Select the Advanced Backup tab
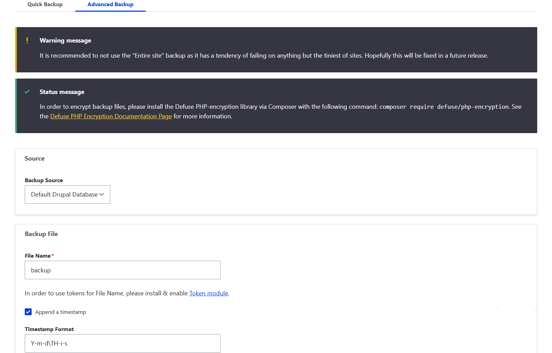 point(110,4)
